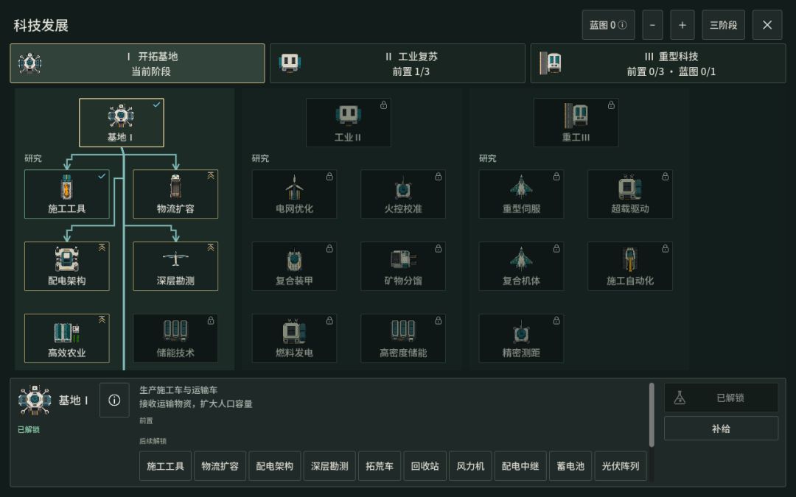Viewport: 796px width, 497px height.
Task: Open 配电中继 from follow-up unlocks
Action: (x=520, y=466)
